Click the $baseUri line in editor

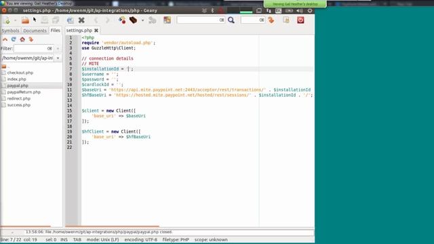[196, 90]
